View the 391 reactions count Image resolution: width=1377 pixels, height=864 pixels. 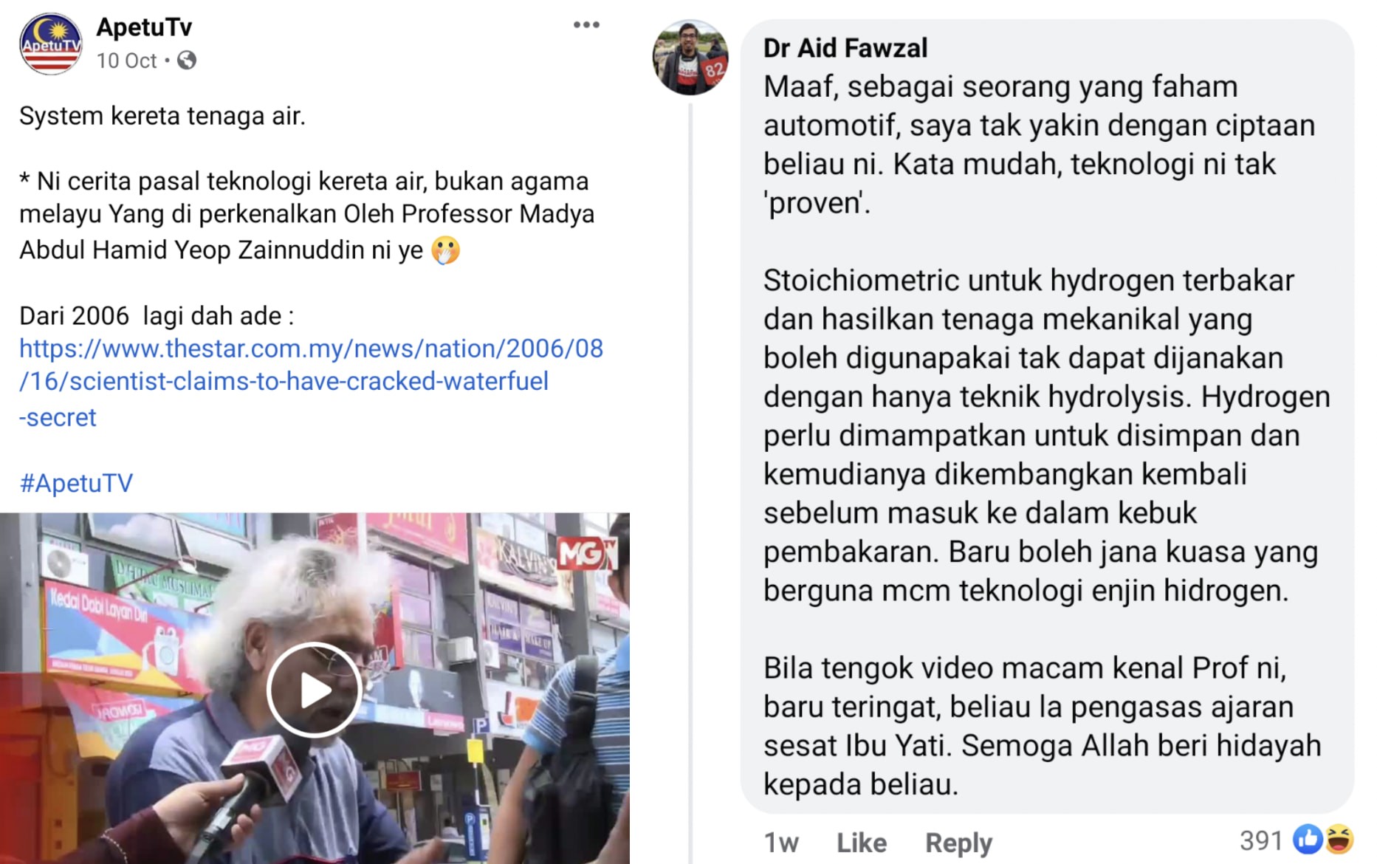1261,840
